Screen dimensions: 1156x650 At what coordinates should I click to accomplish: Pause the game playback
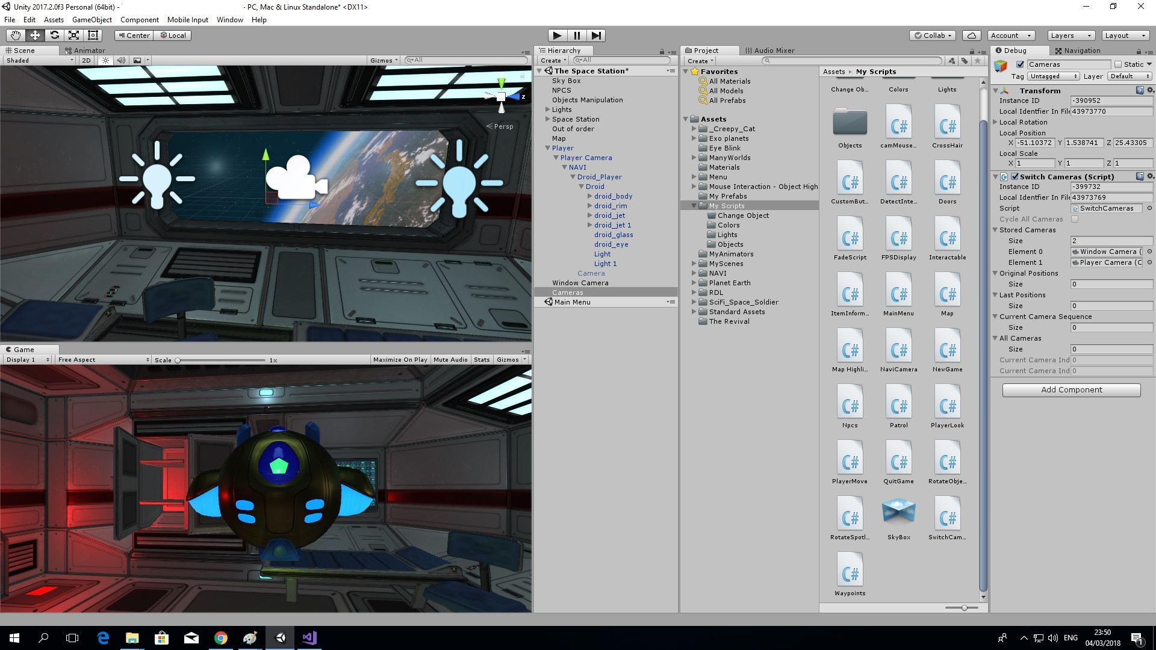tap(577, 36)
